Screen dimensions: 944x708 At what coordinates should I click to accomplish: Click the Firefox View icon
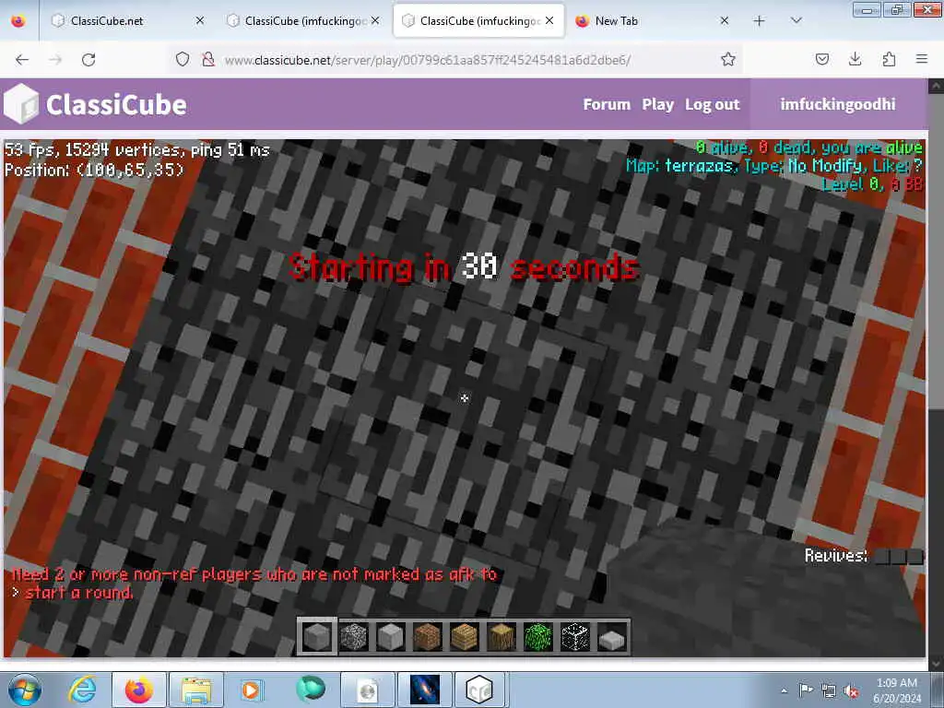click(x=18, y=20)
